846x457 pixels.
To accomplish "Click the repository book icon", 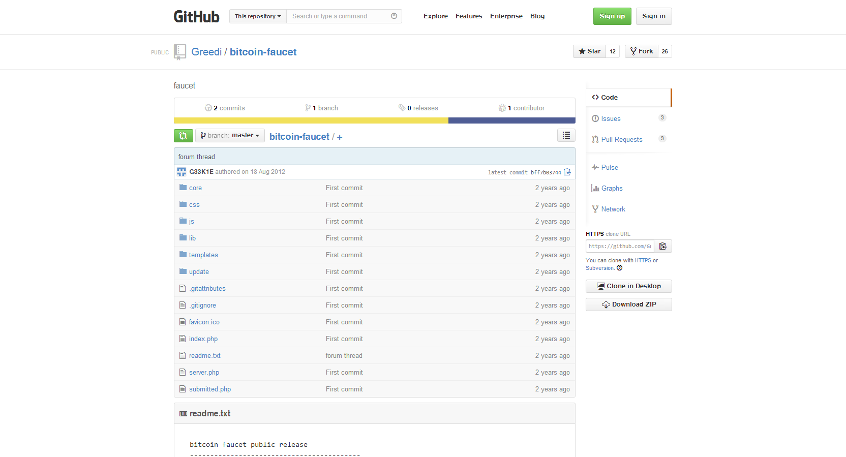I will click(180, 52).
